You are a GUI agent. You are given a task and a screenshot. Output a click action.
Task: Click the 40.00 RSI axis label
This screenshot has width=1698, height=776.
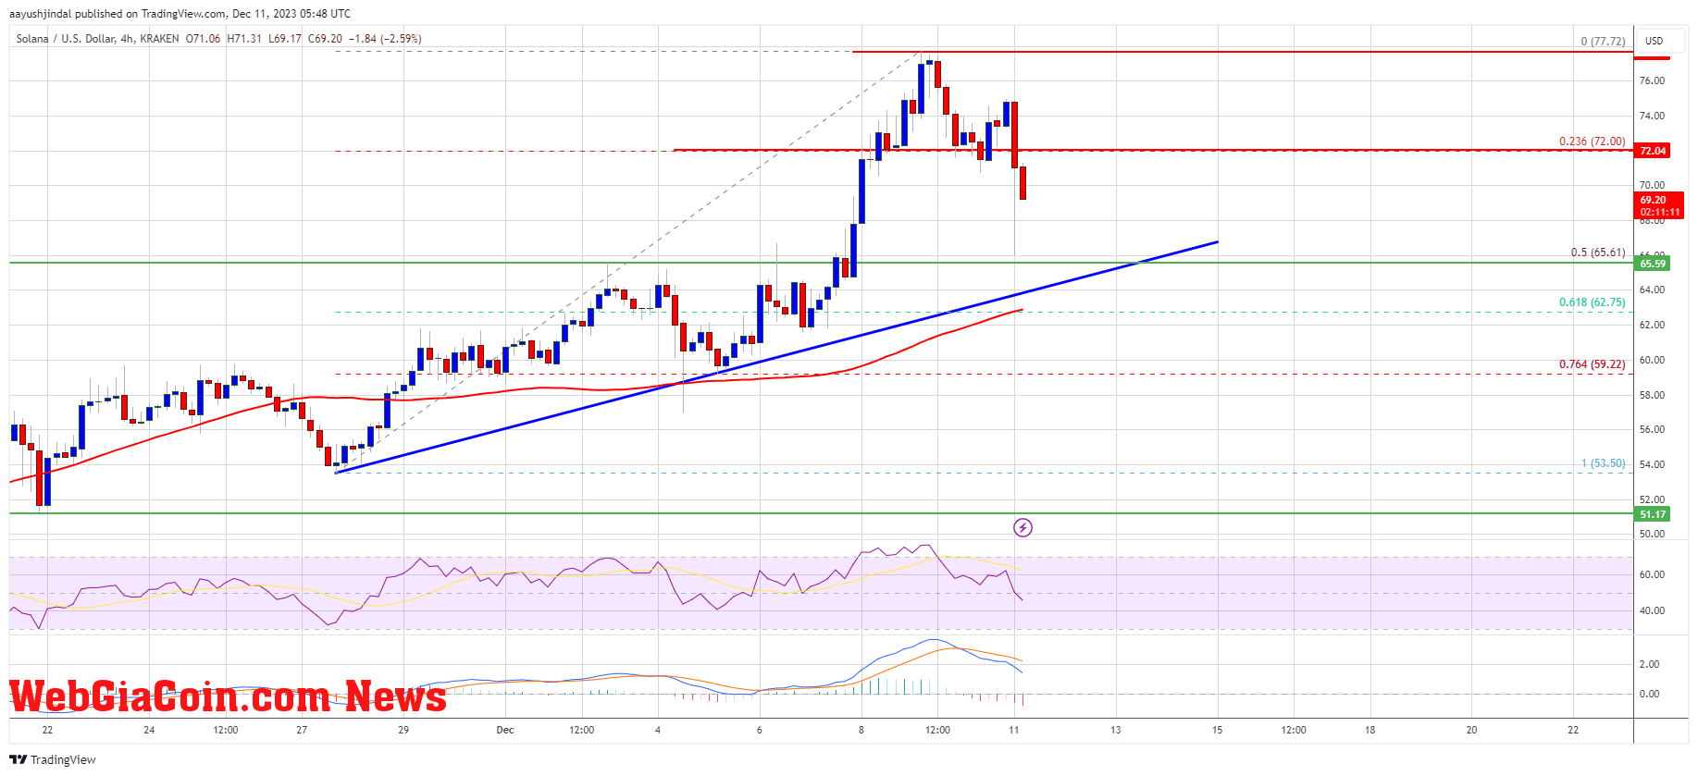1651,610
